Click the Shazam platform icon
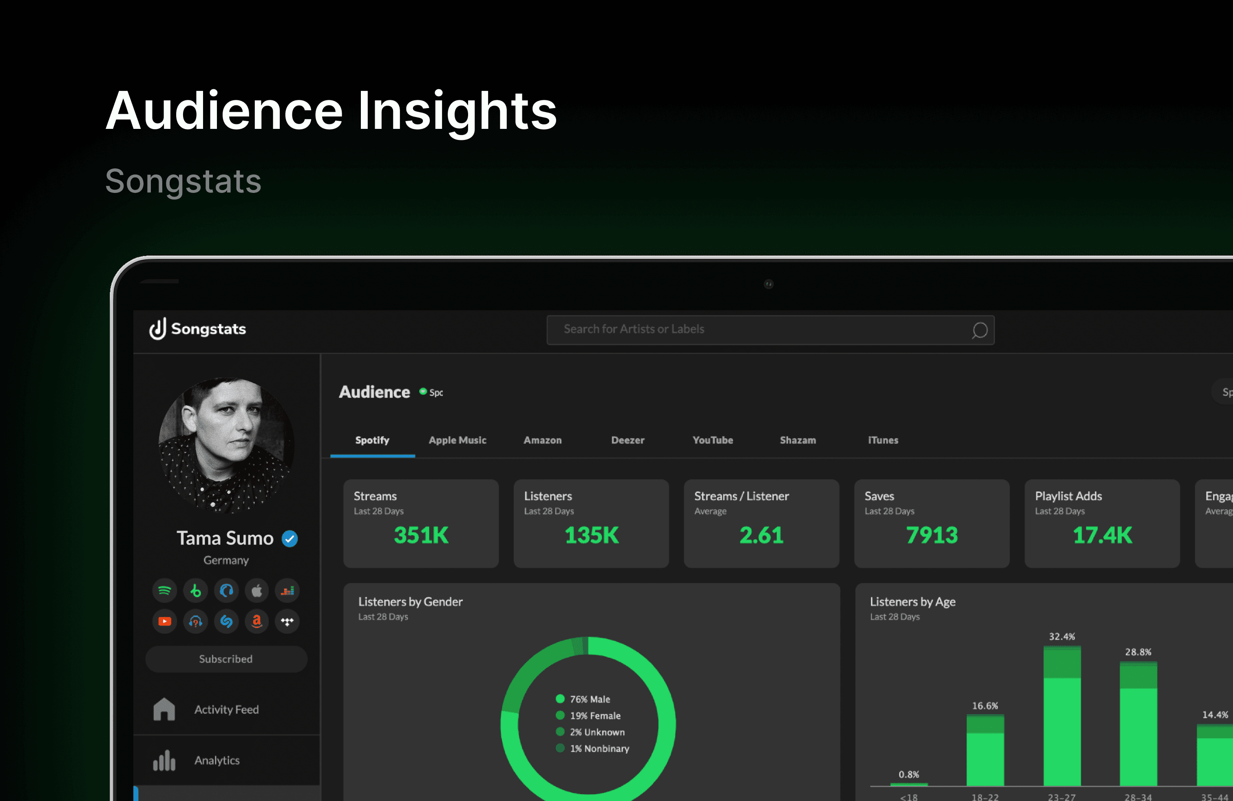 226,621
